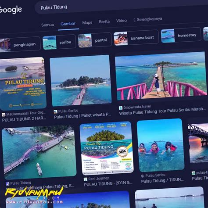Viewport: 208px width, 208px height.
Task: Click the globe icon beside Pulau Seribu
Action: [x=143, y=176]
